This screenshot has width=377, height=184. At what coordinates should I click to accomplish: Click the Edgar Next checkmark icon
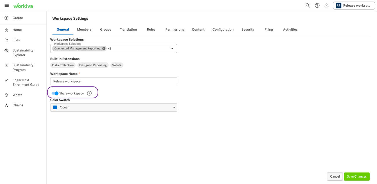click(x=6, y=80)
